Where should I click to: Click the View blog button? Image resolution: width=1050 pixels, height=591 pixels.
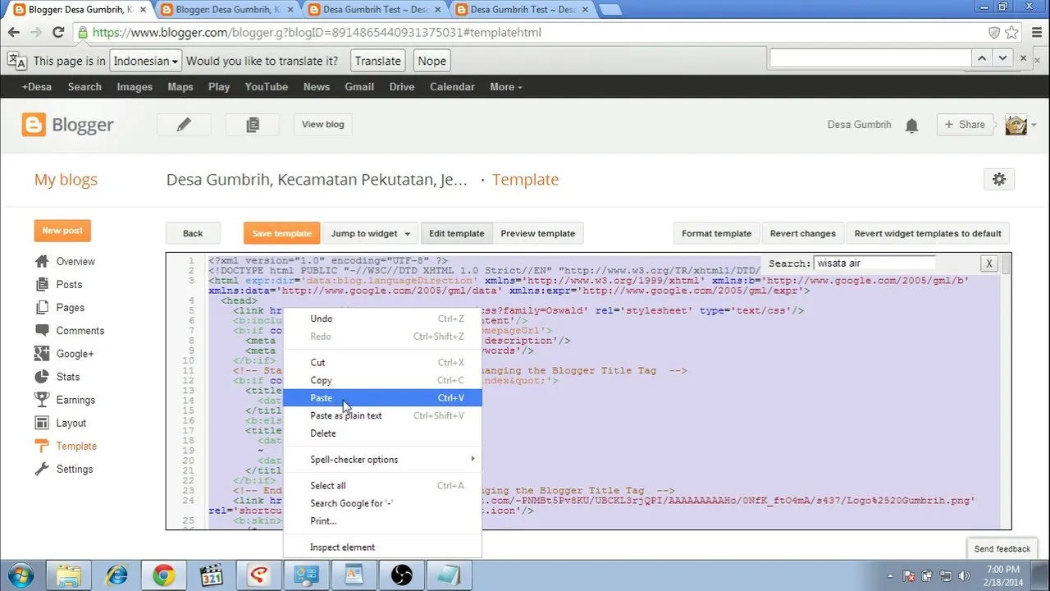[x=323, y=125]
